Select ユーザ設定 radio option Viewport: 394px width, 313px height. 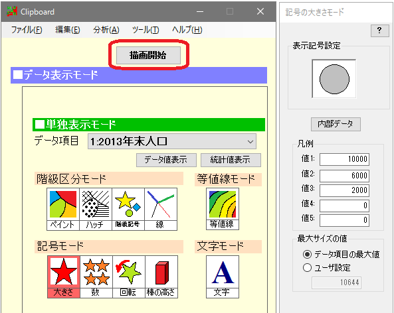tap(326, 268)
